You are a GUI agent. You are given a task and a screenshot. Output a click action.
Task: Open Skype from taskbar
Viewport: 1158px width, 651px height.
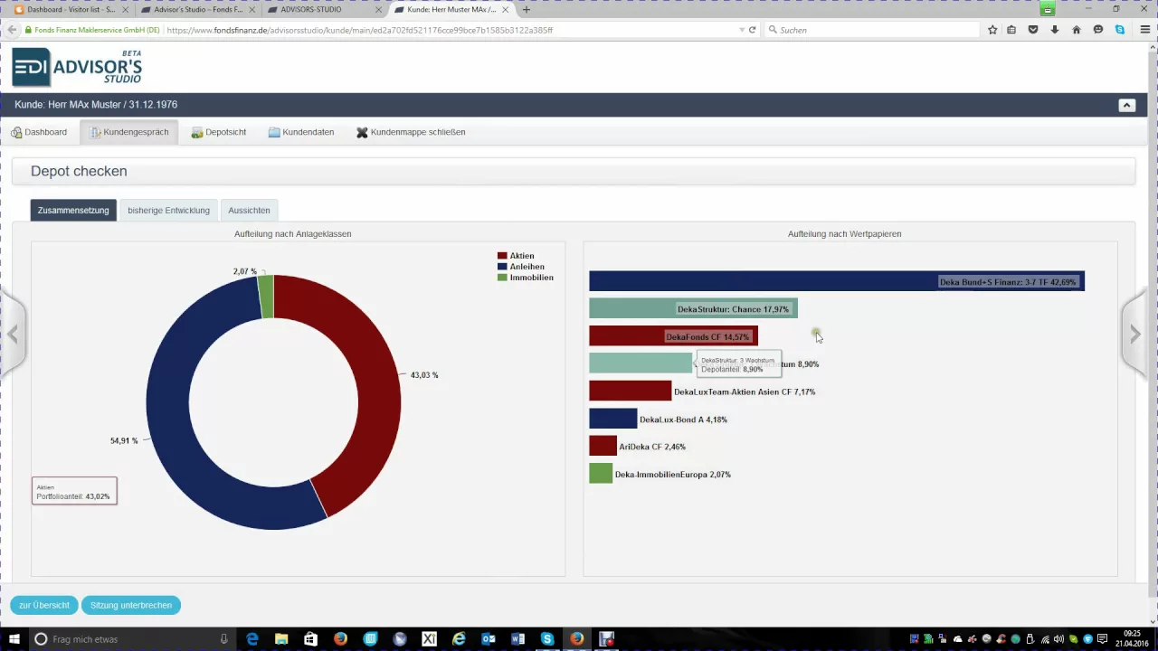click(547, 639)
